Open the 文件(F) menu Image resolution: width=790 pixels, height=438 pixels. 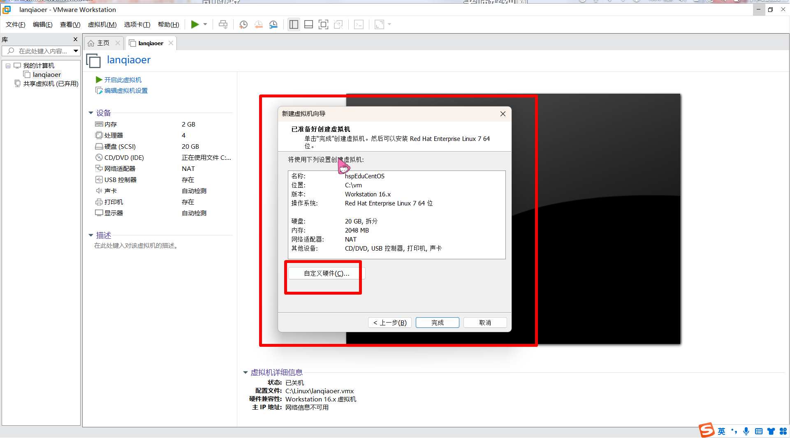(16, 25)
